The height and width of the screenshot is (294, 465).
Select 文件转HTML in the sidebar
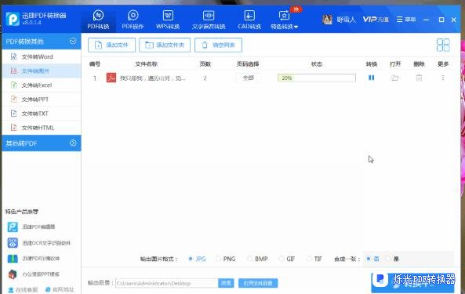(x=42, y=128)
